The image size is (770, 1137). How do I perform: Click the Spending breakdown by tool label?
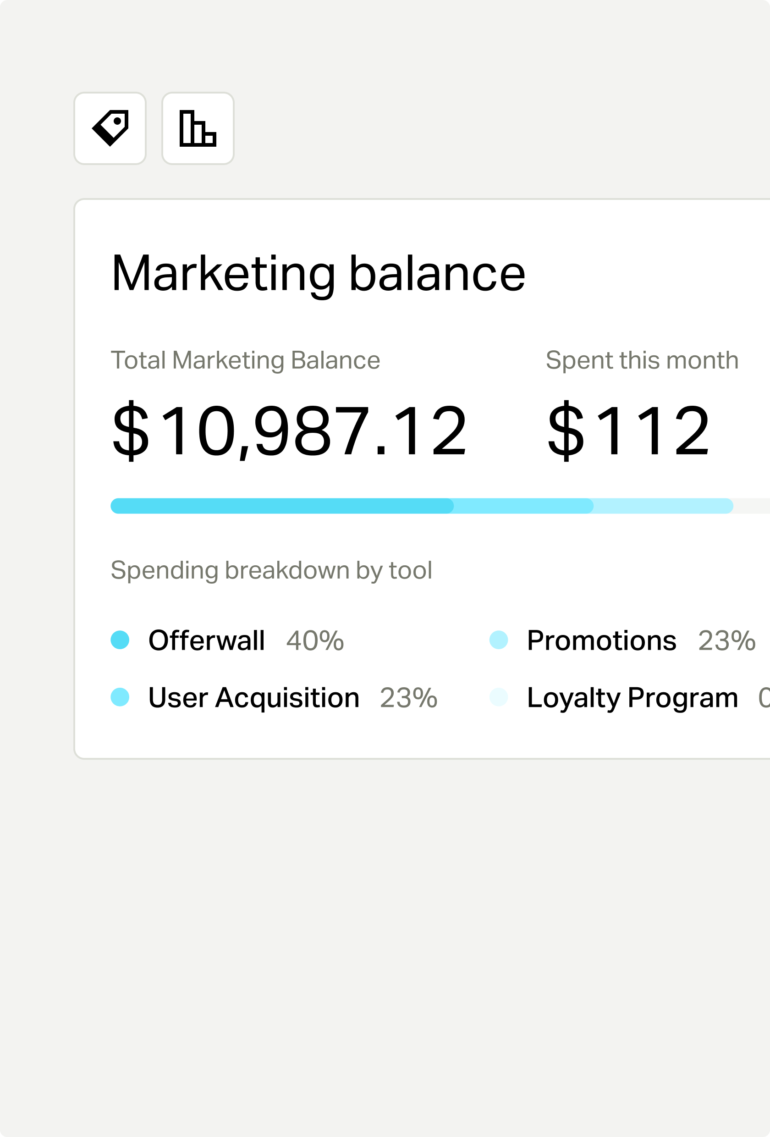click(x=271, y=570)
